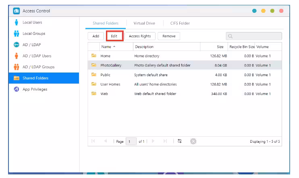Sort by Recycle Bin Size column header
Viewport: 299px width, 178px height.
point(241,47)
